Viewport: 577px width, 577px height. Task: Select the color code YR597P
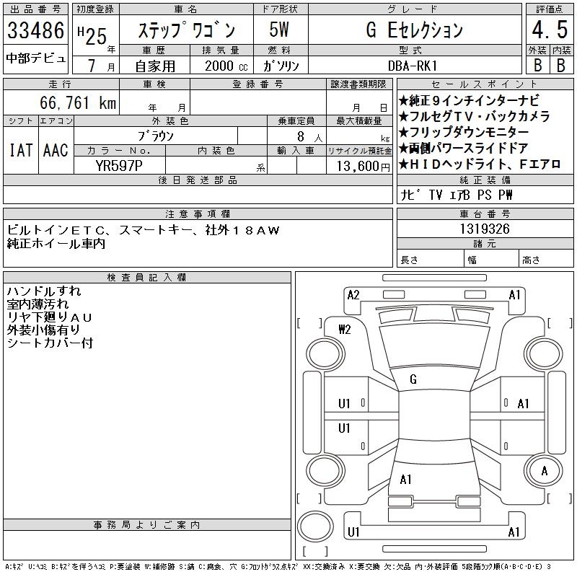tap(119, 166)
